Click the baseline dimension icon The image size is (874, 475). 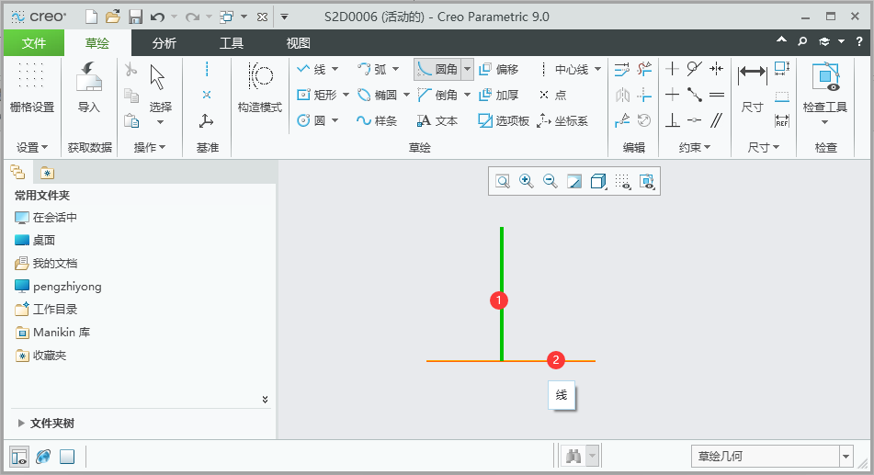point(782,96)
